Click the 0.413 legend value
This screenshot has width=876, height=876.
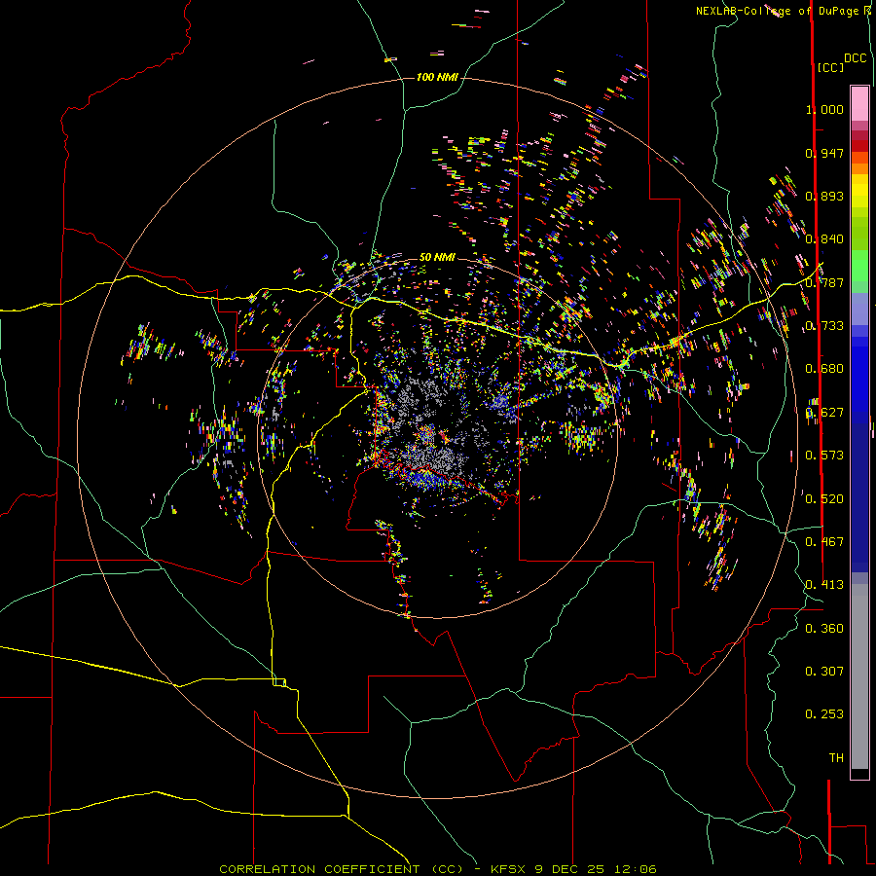tap(824, 585)
